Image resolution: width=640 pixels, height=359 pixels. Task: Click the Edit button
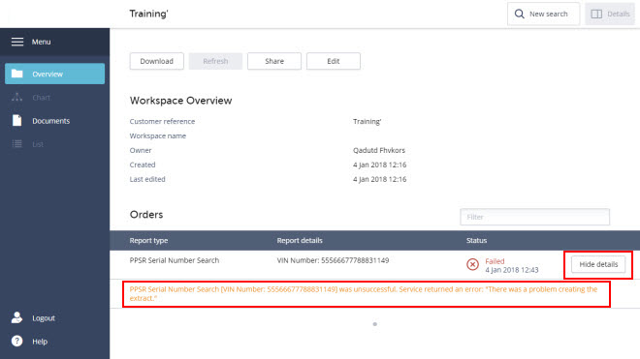334,61
